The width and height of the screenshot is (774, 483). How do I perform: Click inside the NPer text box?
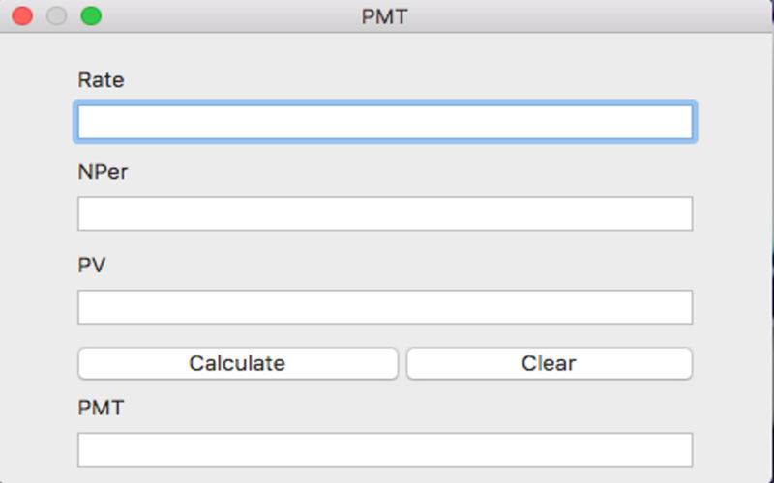[x=385, y=213]
